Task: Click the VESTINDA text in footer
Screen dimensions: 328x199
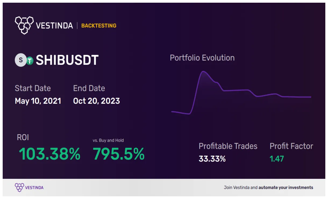Action: click(x=34, y=187)
